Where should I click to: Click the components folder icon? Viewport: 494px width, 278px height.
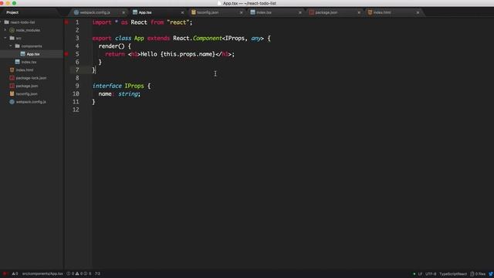click(x=17, y=46)
